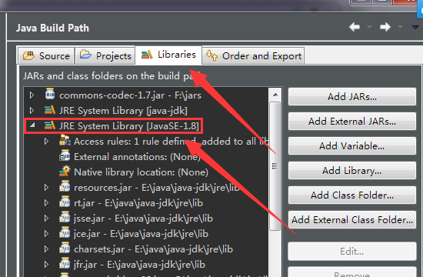Select Native library location: (None) row
This screenshot has height=277, width=423.
(141, 172)
